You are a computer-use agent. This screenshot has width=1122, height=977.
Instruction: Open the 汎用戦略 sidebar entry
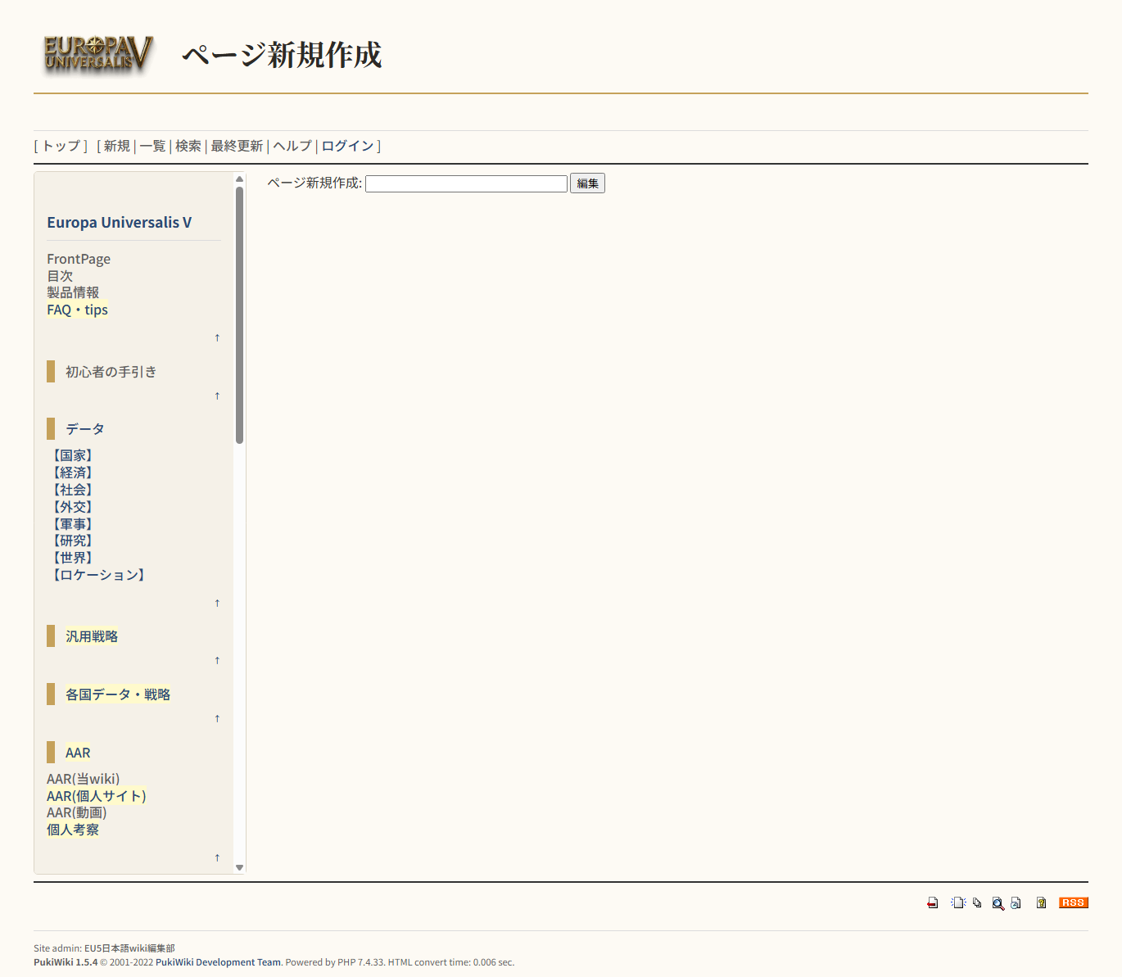[x=91, y=636]
